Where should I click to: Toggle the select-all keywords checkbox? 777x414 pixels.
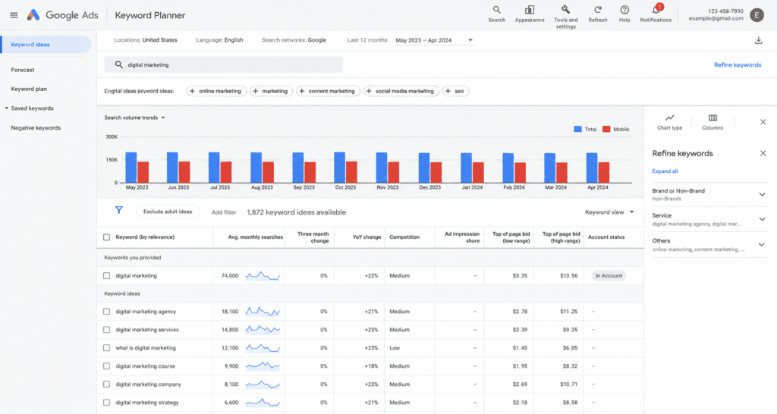tap(106, 237)
